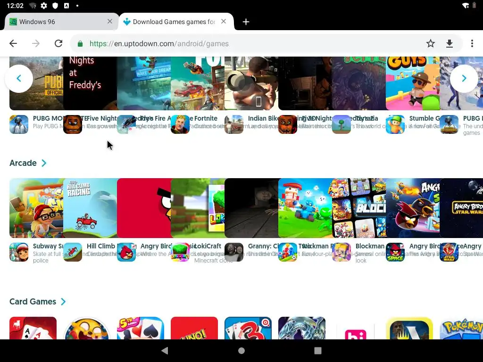Viewport: 483px width, 362px height.
Task: Slide the carousel left with the previous arrow
Action: (x=19, y=79)
